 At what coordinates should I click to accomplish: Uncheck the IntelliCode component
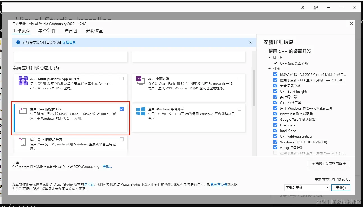275,131
